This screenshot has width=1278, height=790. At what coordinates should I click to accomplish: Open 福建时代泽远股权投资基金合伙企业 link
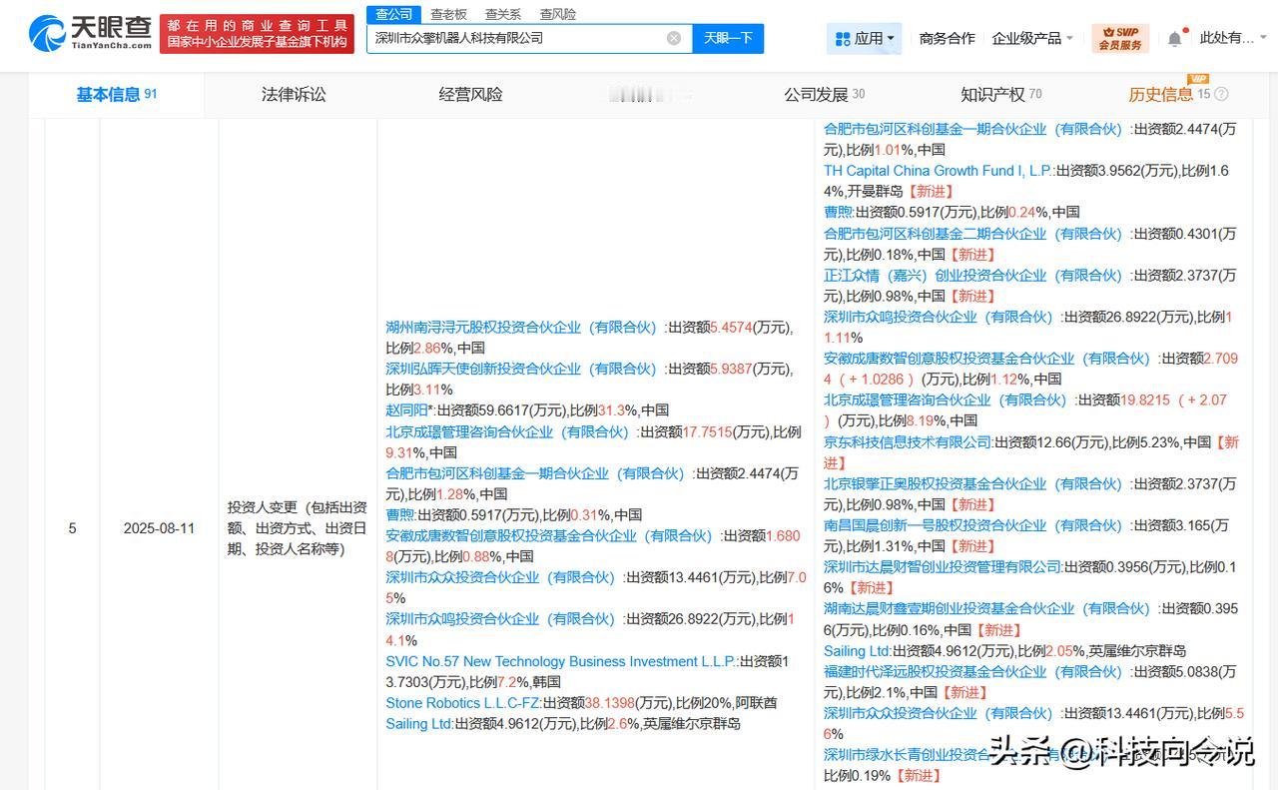point(973,671)
